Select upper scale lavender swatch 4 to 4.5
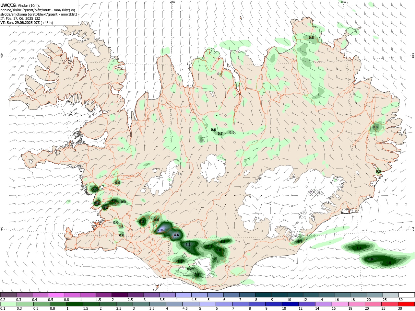Screen dimensions: 415x311 tap(184, 295)
